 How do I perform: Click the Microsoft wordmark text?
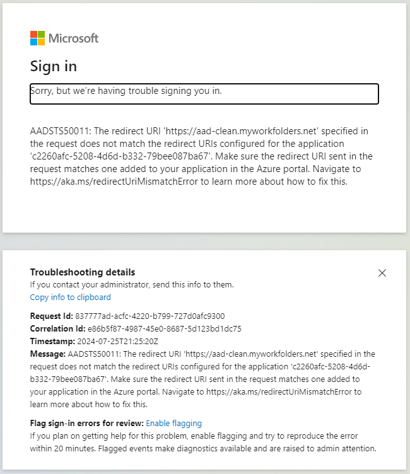pyautogui.click(x=74, y=38)
